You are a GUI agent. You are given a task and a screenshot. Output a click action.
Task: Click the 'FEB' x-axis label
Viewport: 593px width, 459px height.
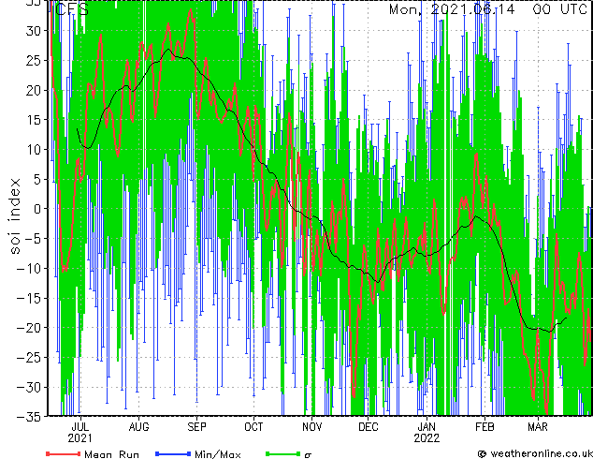click(x=485, y=427)
